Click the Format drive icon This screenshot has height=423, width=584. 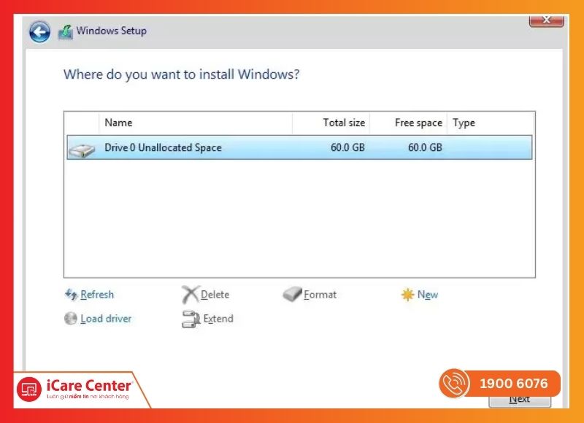pyautogui.click(x=293, y=295)
